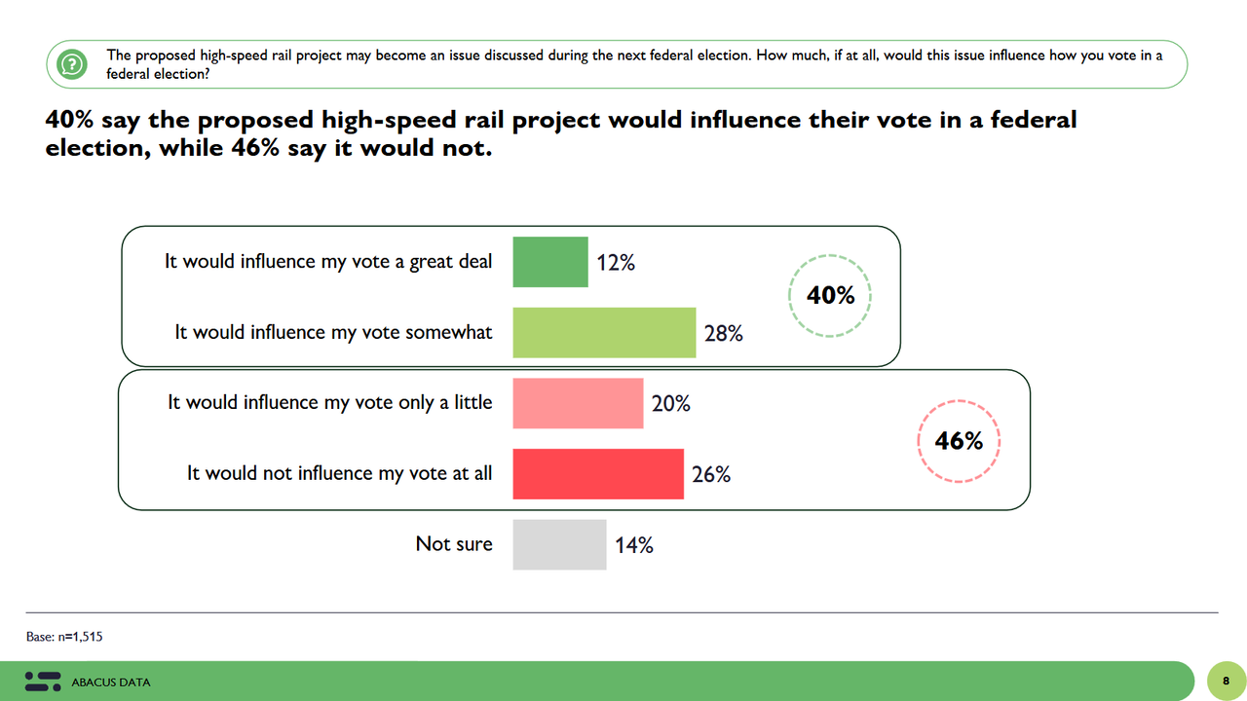Click the ABACUS DATA footer text
Image resolution: width=1247 pixels, height=701 pixels.
pos(111,683)
